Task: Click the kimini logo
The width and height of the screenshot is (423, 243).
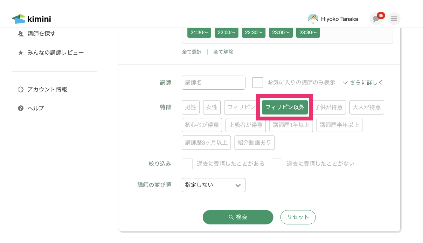Action: click(32, 19)
